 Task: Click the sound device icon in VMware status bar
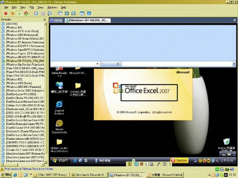232,169
